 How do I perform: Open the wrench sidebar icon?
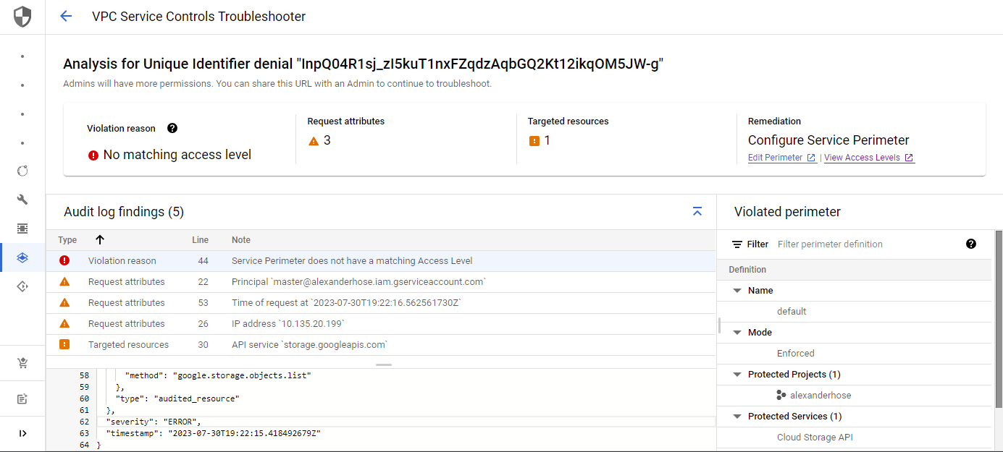point(22,200)
